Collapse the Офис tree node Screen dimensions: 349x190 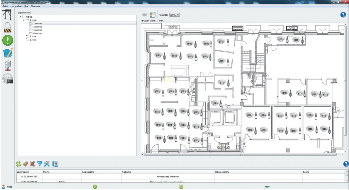(20, 17)
